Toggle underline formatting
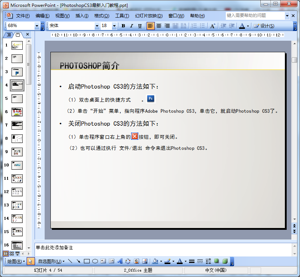Image resolution: width=300 pixels, height=277 pixels. (140, 26)
